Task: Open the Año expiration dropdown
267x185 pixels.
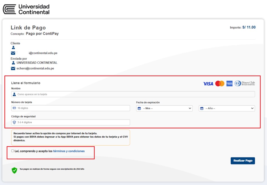Action: click(227, 108)
